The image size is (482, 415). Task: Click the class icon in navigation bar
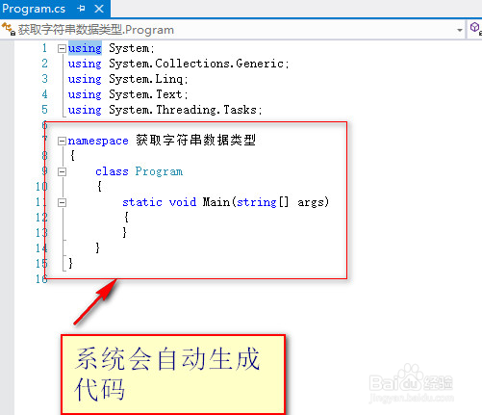coord(9,29)
